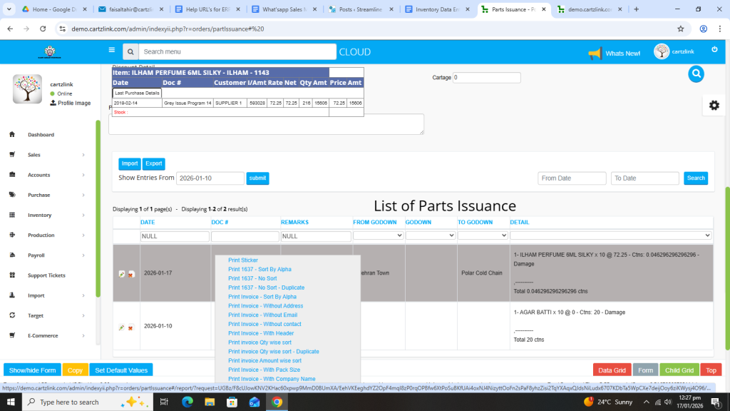730x411 pixels.
Task: Click the Whats New megaphone icon
Action: click(595, 54)
